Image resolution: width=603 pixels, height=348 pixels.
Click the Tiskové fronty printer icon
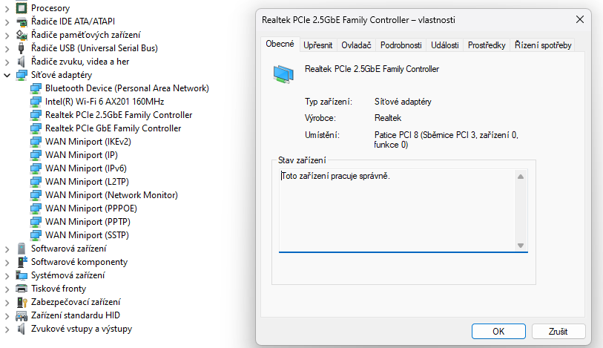click(x=22, y=289)
